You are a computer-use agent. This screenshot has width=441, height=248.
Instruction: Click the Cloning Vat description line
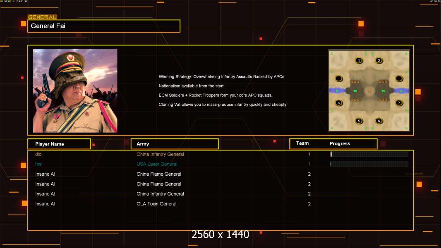tap(223, 105)
